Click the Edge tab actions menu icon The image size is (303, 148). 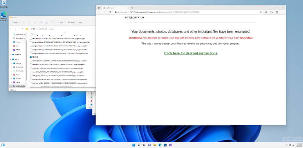click(98, 8)
